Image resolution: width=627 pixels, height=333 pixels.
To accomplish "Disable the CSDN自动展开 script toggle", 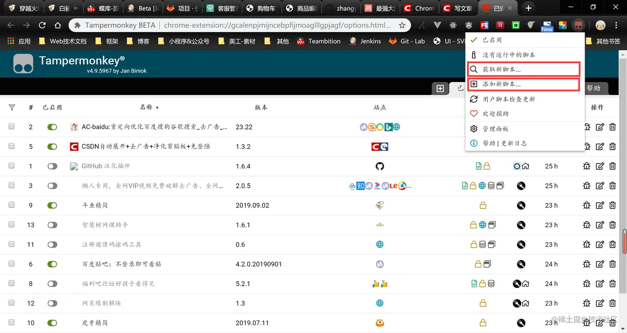I will [52, 146].
